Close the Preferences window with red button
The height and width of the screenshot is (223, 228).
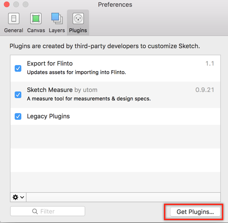(x=7, y=4)
